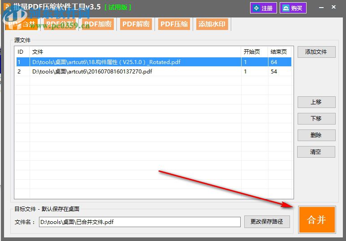Image resolution: width=346 pixels, height=241 pixels.
Task: Minimize the PDF tool window
Action: 321,8
